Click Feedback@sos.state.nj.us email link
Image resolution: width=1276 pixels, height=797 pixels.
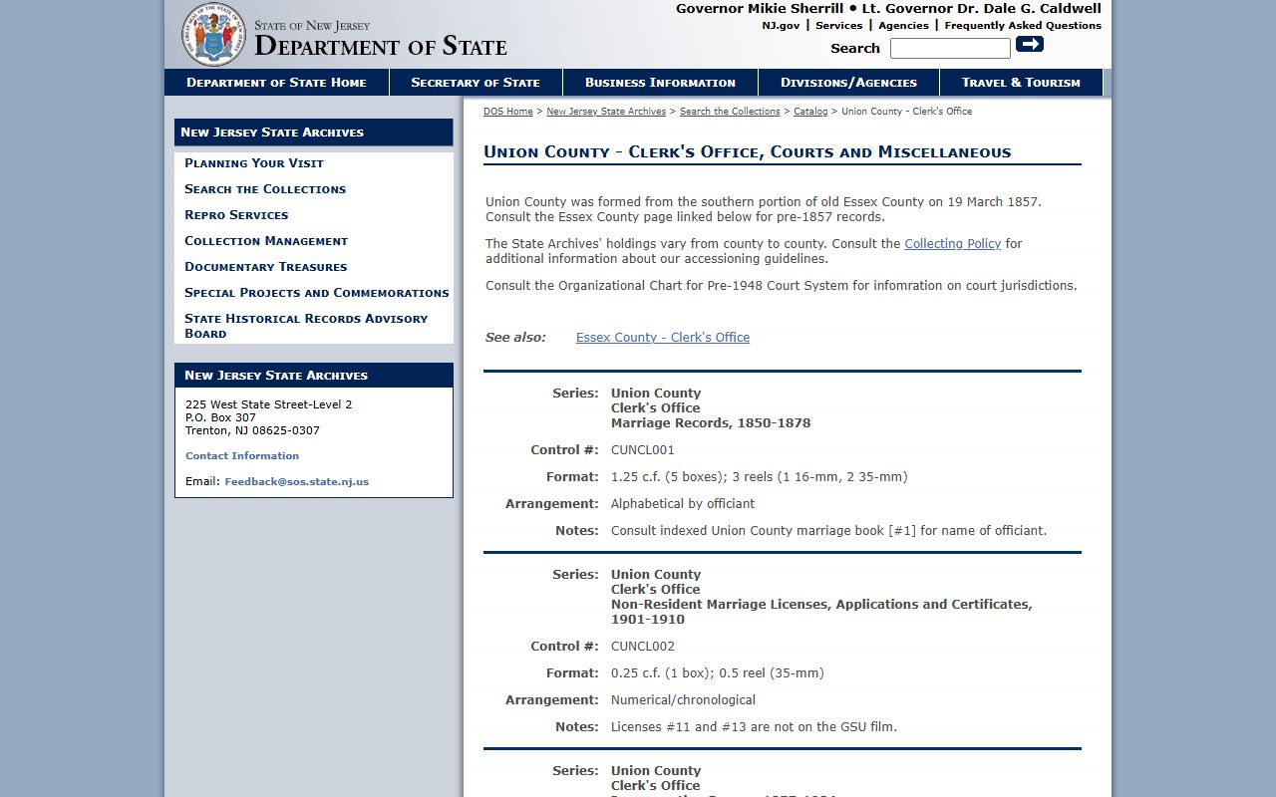click(296, 482)
